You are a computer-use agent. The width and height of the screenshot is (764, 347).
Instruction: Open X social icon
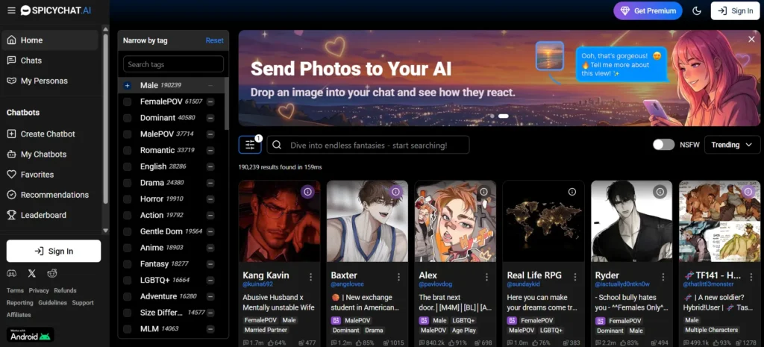tap(31, 273)
